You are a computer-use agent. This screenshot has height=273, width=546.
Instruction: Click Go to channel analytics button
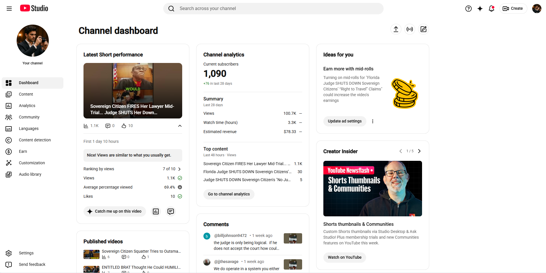[229, 194]
